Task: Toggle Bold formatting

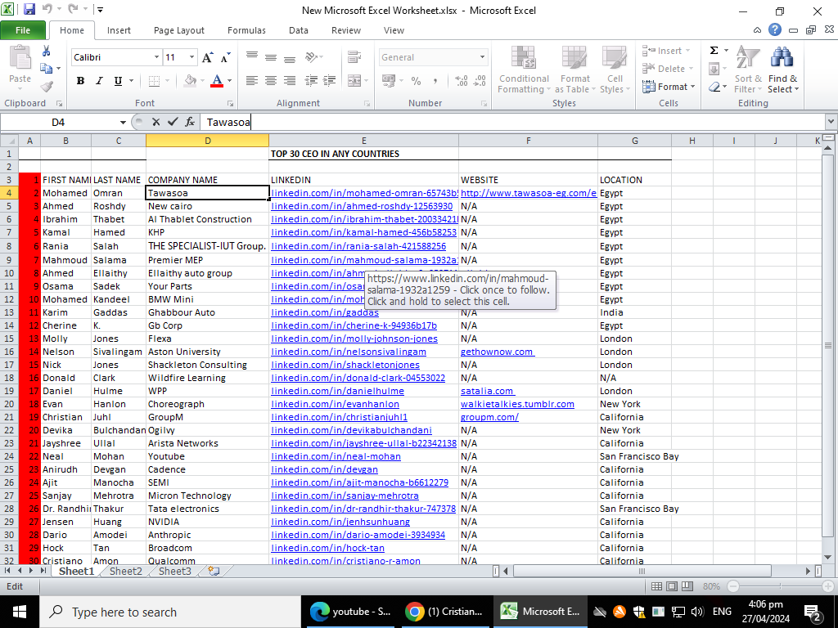Action: click(x=80, y=81)
